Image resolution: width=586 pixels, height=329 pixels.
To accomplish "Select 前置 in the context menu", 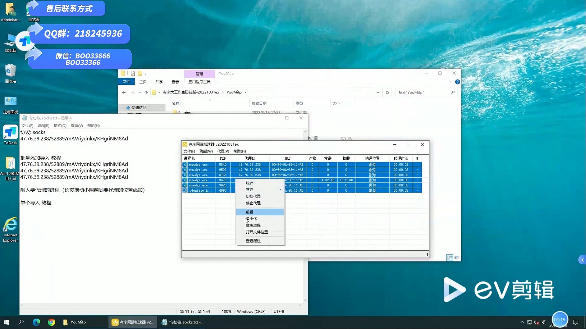I will click(260, 212).
